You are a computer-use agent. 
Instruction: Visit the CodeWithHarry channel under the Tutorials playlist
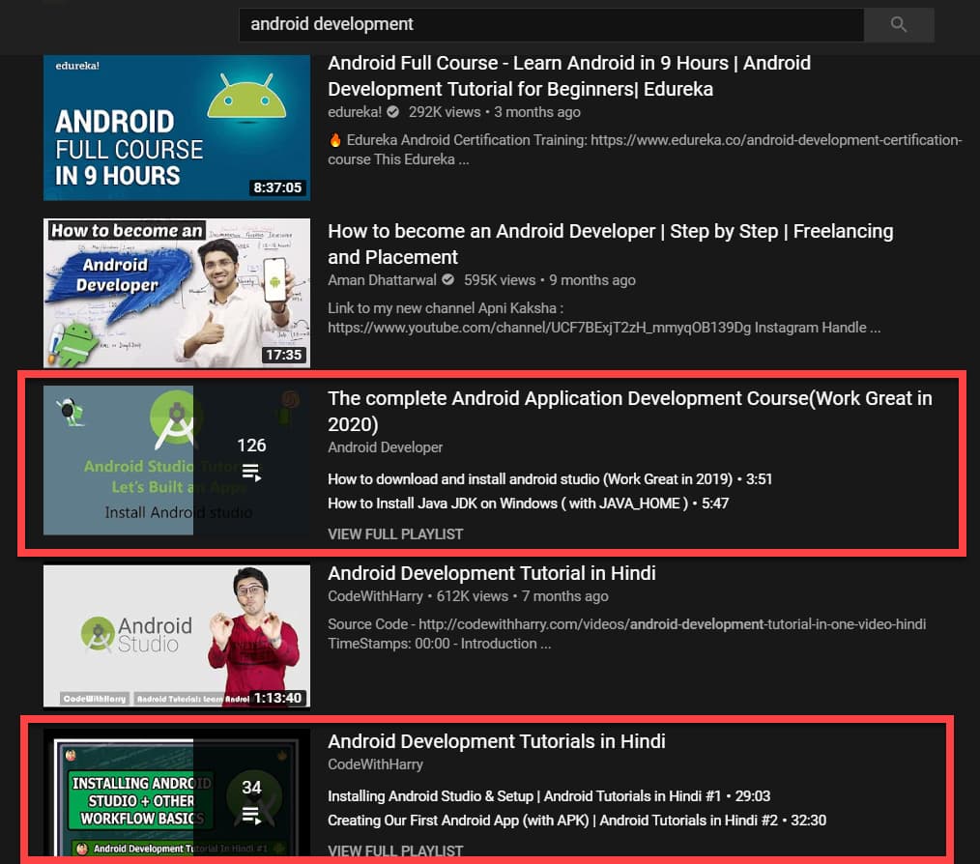[375, 764]
